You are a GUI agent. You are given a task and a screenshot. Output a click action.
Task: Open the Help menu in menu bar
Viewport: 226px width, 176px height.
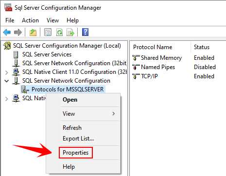[x=72, y=20]
